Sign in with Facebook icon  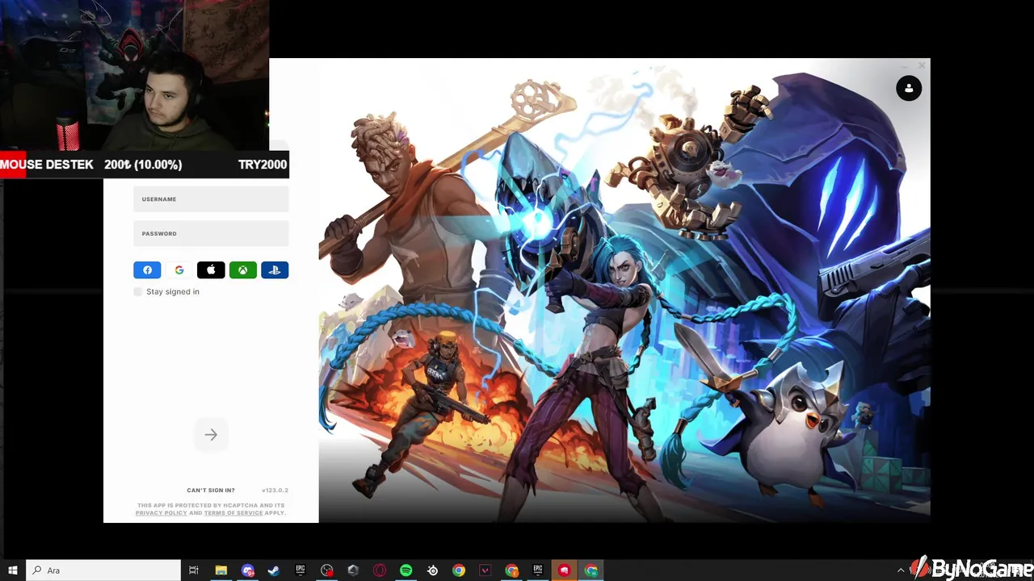click(147, 270)
